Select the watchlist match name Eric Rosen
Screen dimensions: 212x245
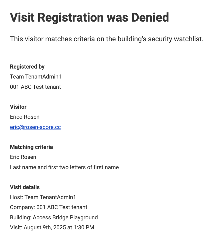tap(23, 157)
